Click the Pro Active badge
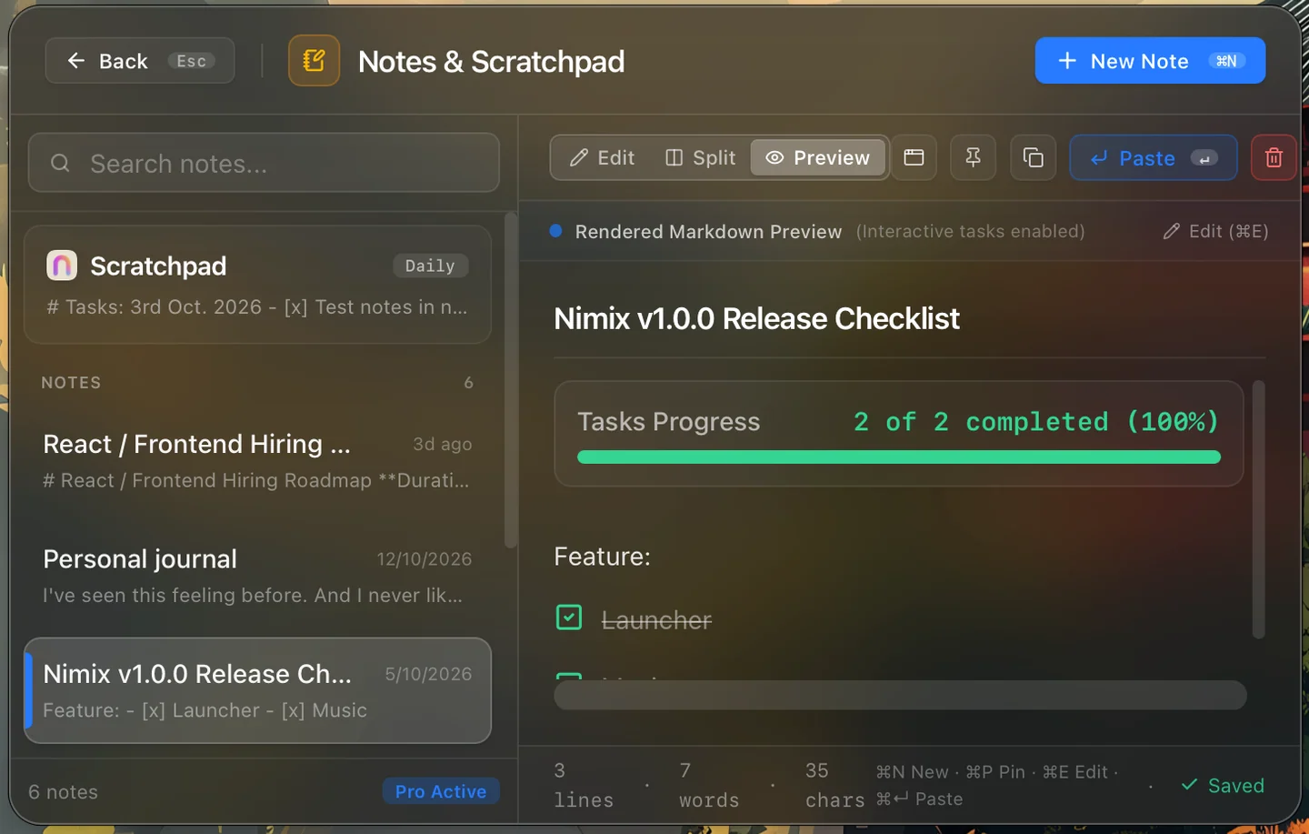The width and height of the screenshot is (1309, 834). click(x=441, y=791)
